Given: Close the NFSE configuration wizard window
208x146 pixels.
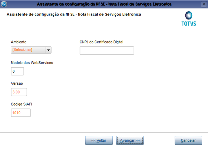Looking at the screenshot, I should [204, 4].
